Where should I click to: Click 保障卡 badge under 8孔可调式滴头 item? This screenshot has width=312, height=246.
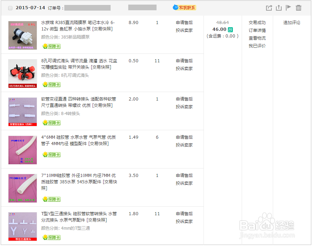pyautogui.click(x=52, y=85)
